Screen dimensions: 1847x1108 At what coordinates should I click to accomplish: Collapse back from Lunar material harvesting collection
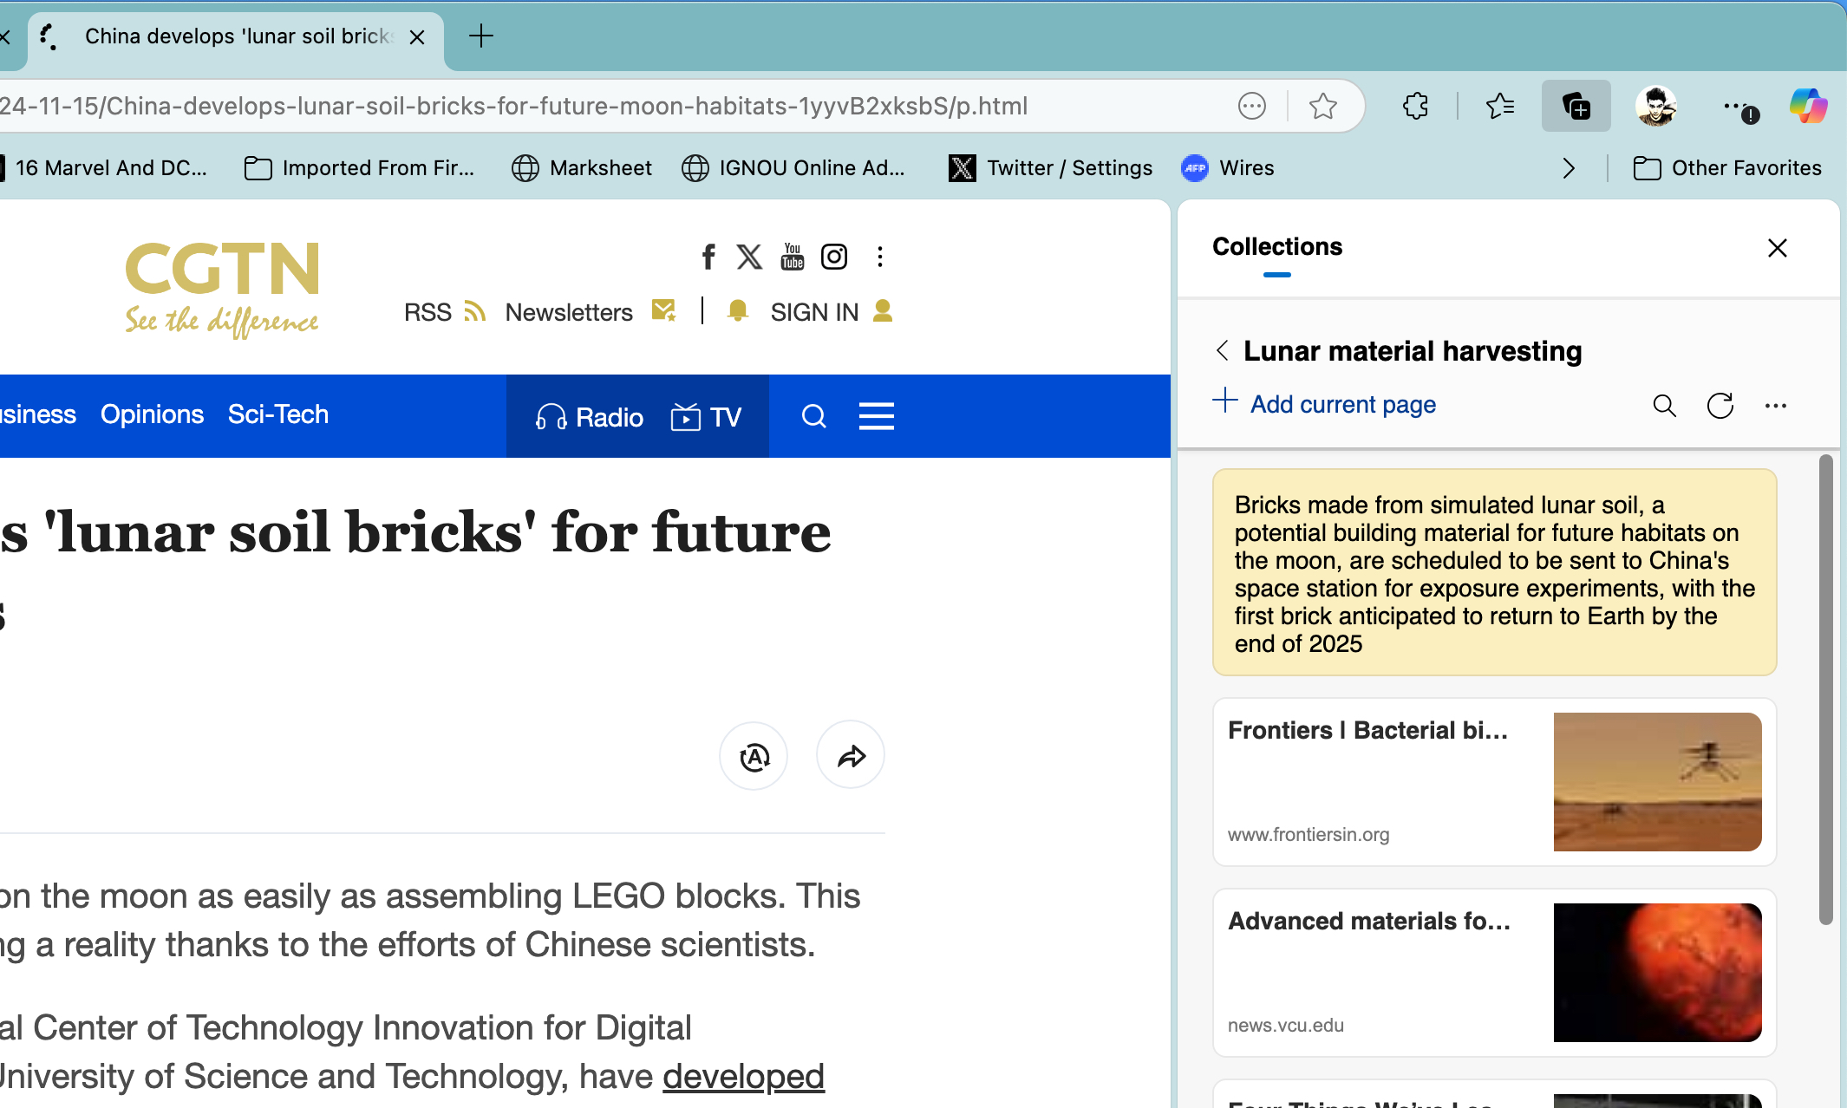point(1222,351)
